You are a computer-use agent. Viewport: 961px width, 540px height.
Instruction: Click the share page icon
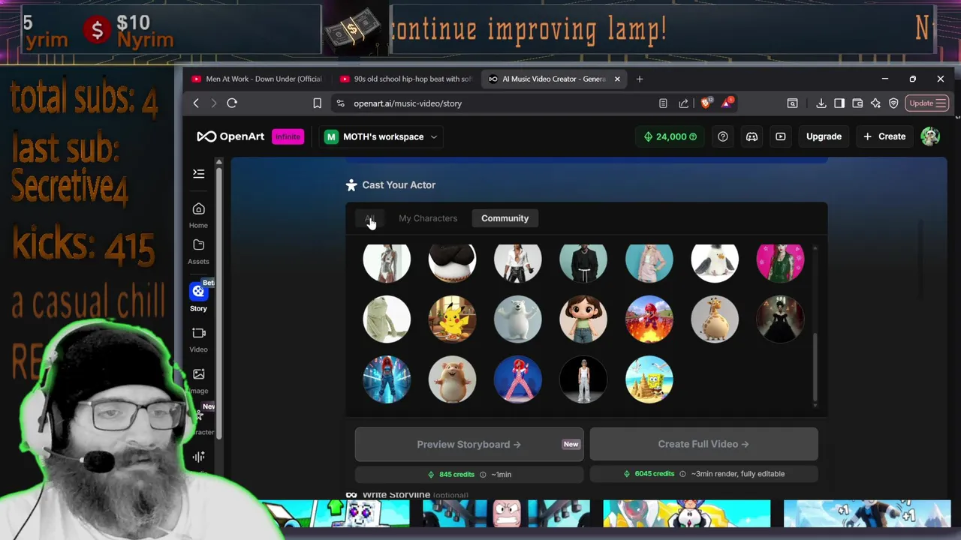[x=683, y=103]
